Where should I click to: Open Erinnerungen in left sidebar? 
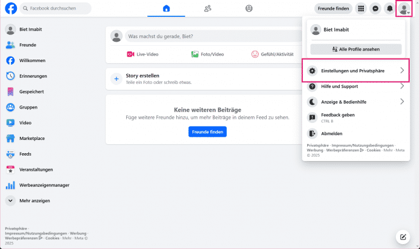[x=33, y=76]
